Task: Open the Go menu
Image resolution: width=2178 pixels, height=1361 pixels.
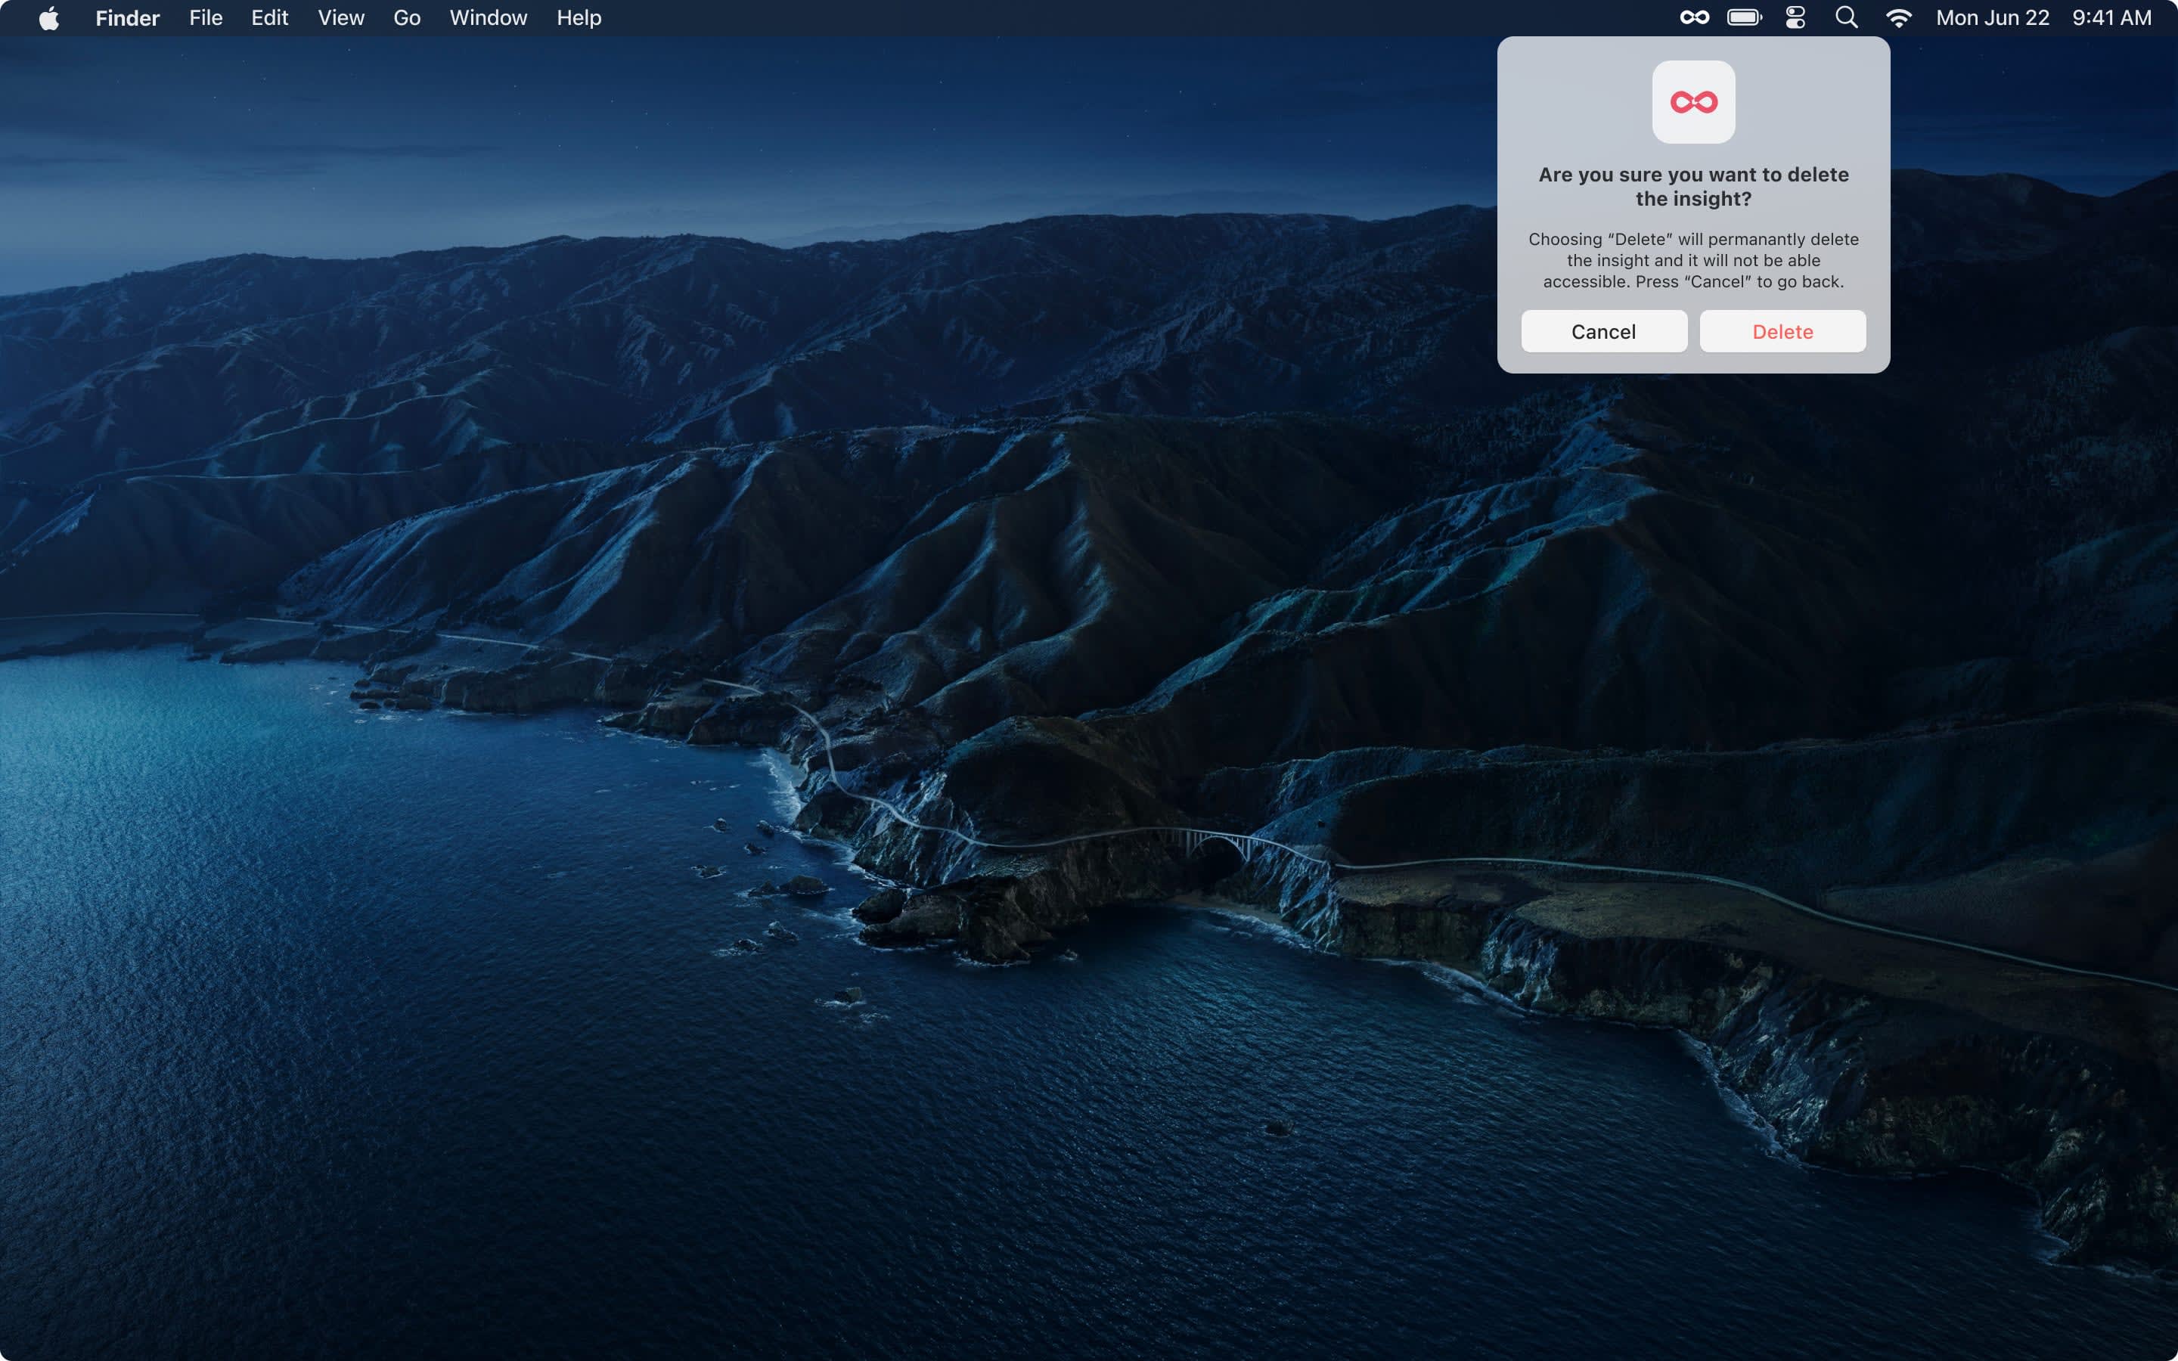Action: tap(407, 18)
